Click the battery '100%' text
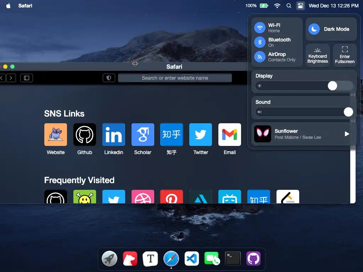The width and height of the screenshot is (363, 272). [251, 6]
